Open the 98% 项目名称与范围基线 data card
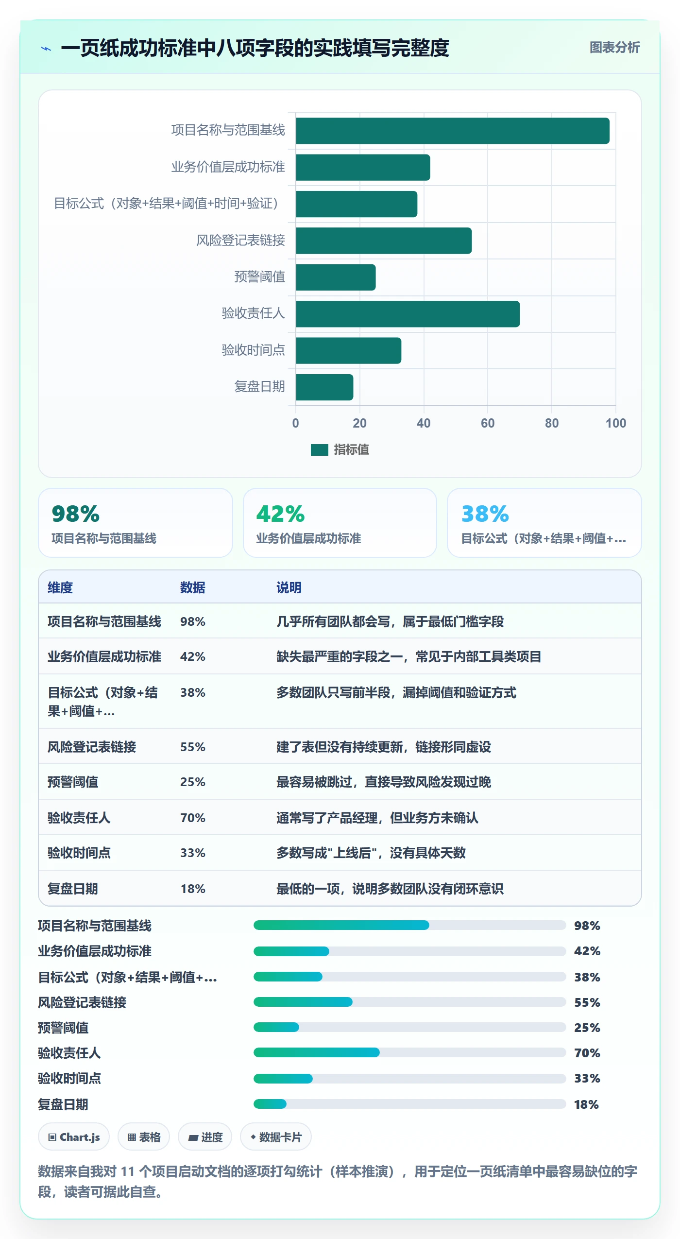This screenshot has width=680, height=1239. [136, 523]
